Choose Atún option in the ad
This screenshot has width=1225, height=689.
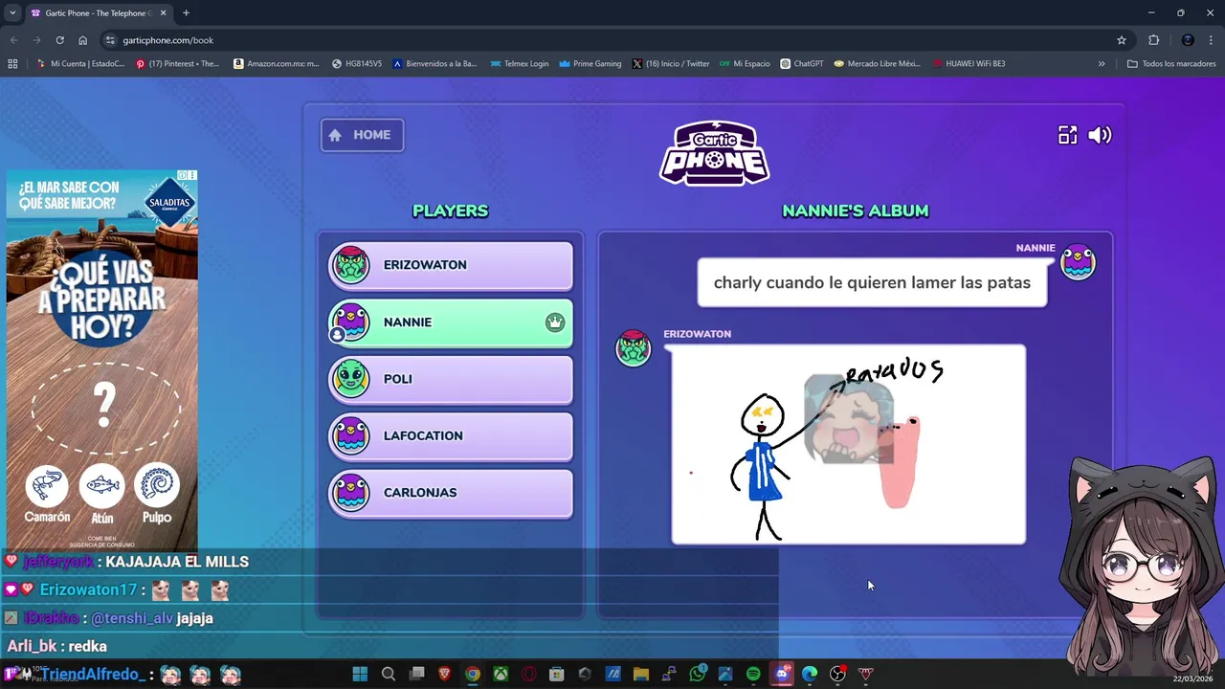(102, 495)
